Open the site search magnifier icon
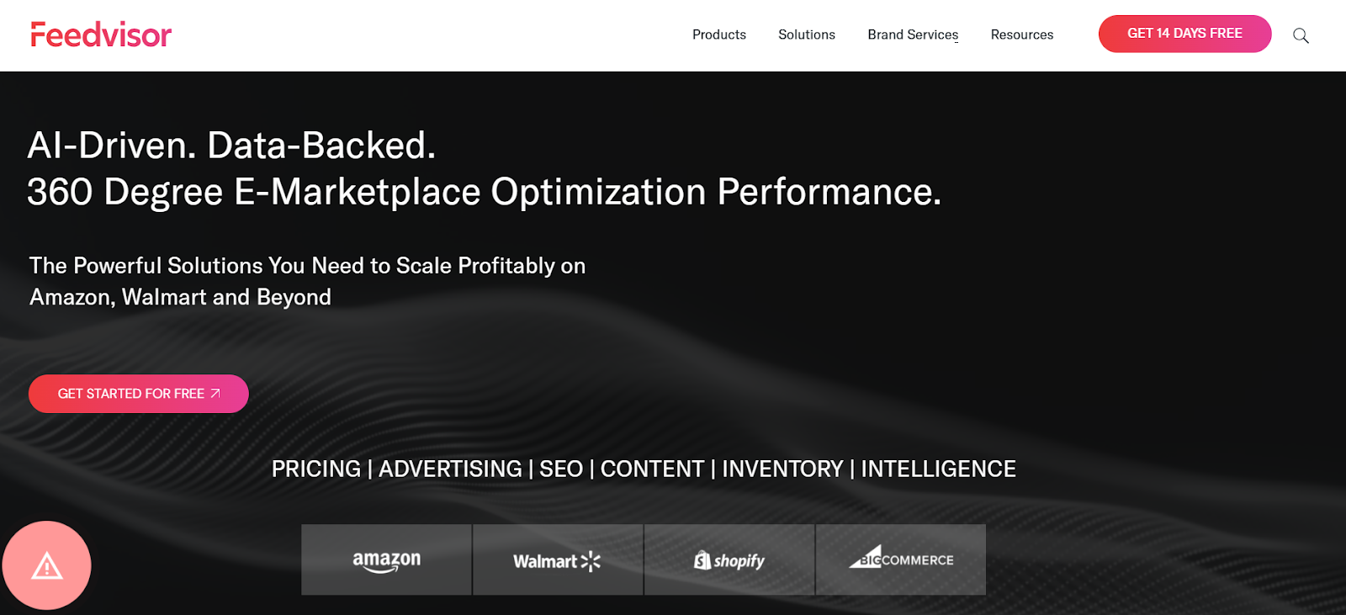The height and width of the screenshot is (615, 1346). coord(1301,35)
